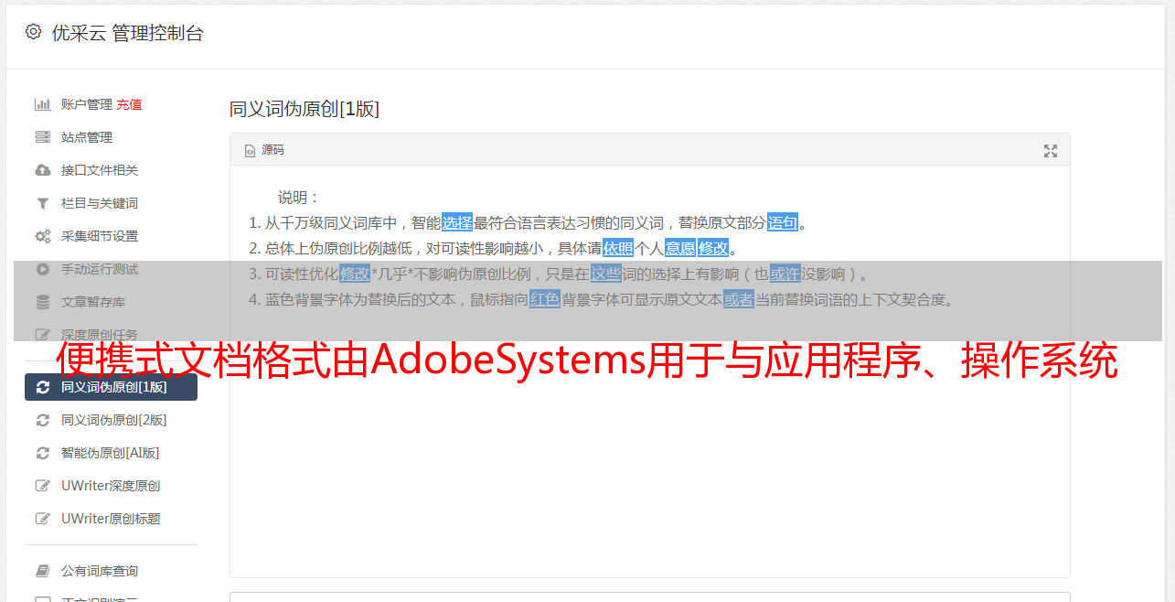Click the 深度原创任务 edit icon
Screen dimensions: 1175x602
click(x=42, y=335)
